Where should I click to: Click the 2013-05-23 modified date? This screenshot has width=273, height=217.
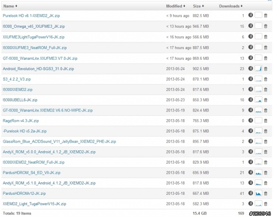(x=175, y=100)
